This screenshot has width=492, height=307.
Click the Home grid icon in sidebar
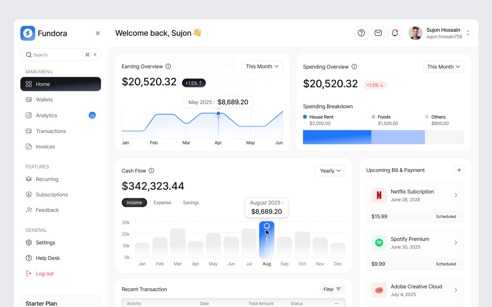[x=29, y=84]
